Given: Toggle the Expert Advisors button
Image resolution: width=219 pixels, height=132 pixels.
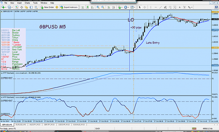Looking at the screenshot, I should (69, 7).
